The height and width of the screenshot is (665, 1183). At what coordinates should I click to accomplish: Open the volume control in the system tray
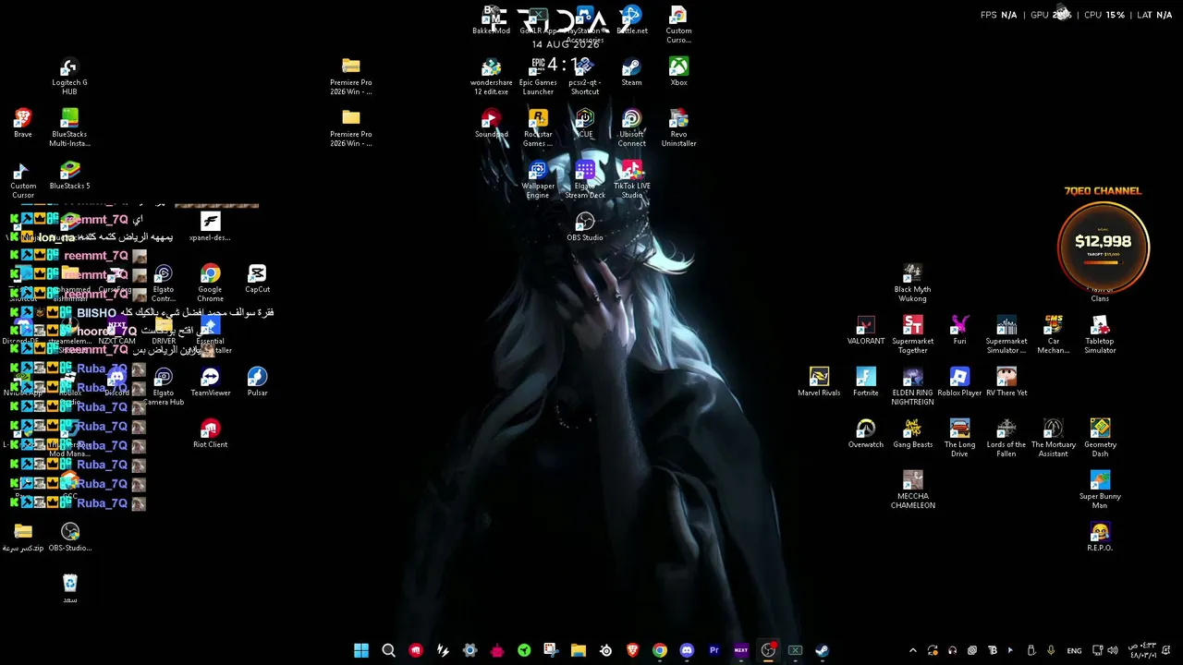coord(1115,650)
